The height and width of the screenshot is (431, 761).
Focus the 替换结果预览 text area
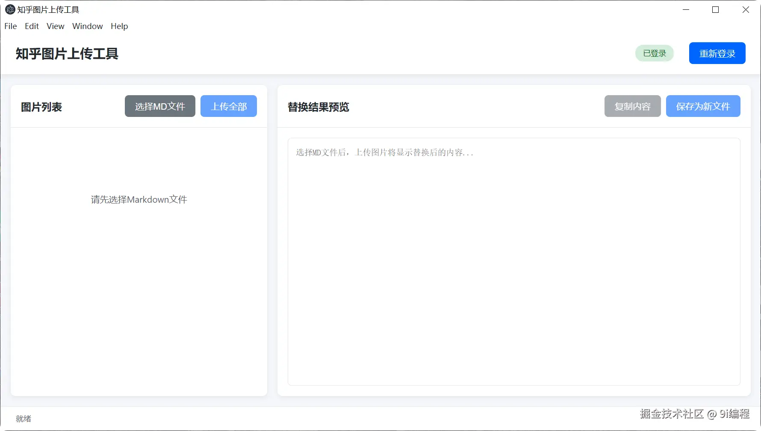514,262
